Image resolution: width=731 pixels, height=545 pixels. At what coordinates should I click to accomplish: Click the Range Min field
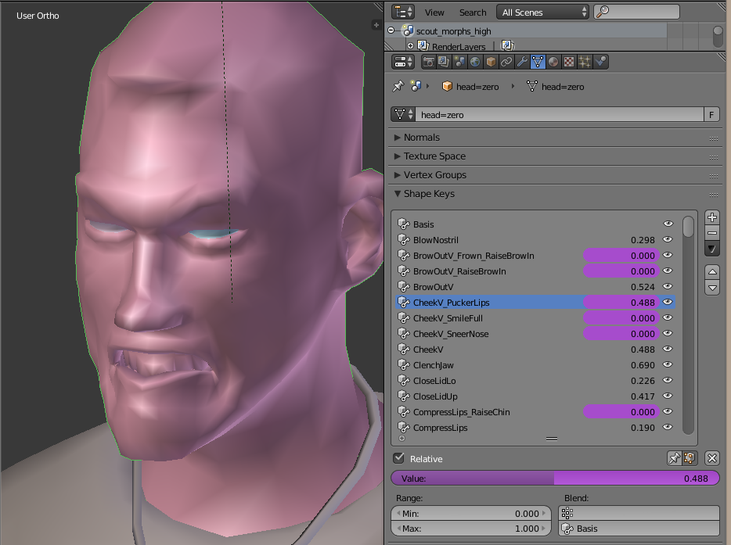(471, 513)
